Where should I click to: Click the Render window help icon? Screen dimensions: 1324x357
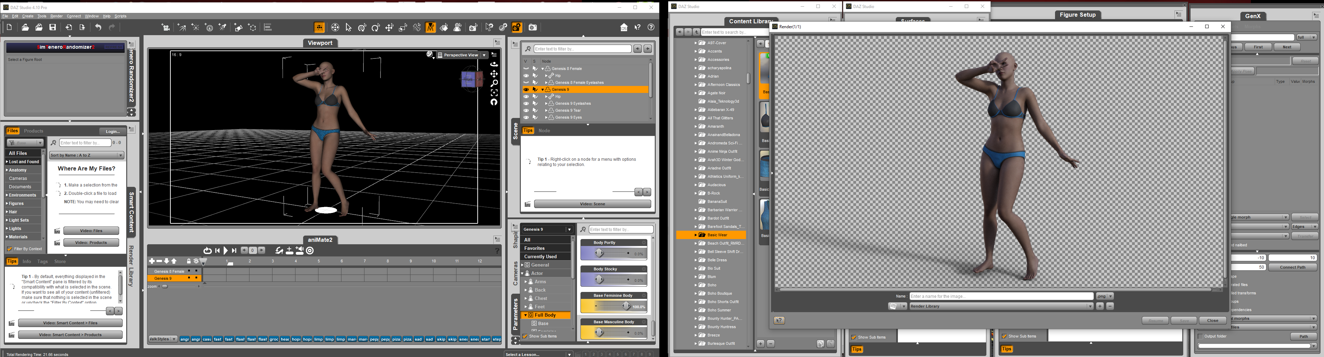point(779,320)
